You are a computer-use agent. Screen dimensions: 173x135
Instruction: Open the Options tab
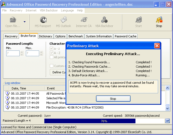[60, 36]
